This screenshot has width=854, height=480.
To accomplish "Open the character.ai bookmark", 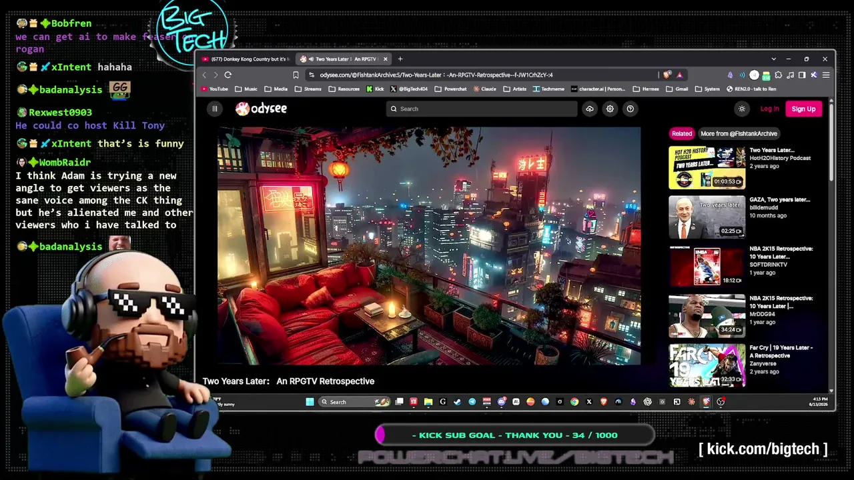I will tap(598, 89).
